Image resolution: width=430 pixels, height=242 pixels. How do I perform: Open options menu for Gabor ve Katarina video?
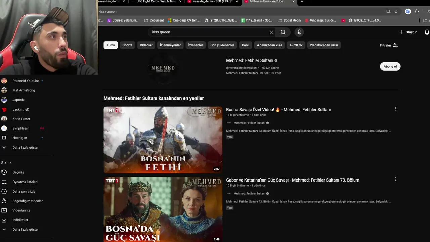point(396,179)
